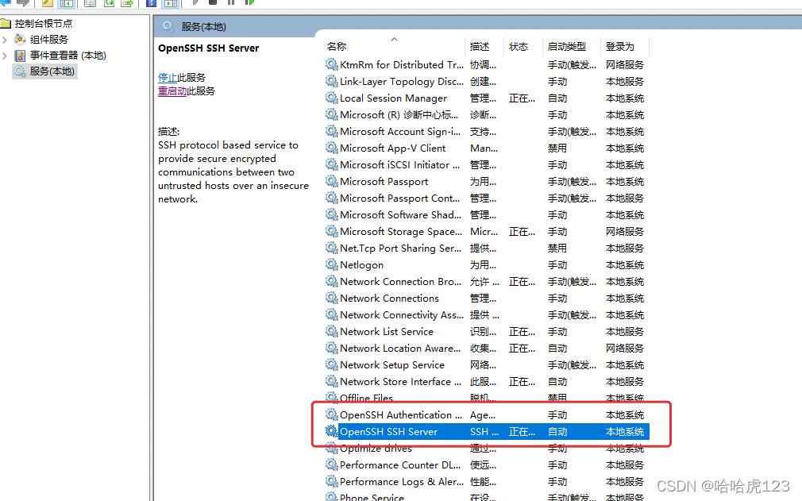The width and height of the screenshot is (802, 501).
Task: Click the gear icon of Network Setup Service
Action: [x=331, y=364]
